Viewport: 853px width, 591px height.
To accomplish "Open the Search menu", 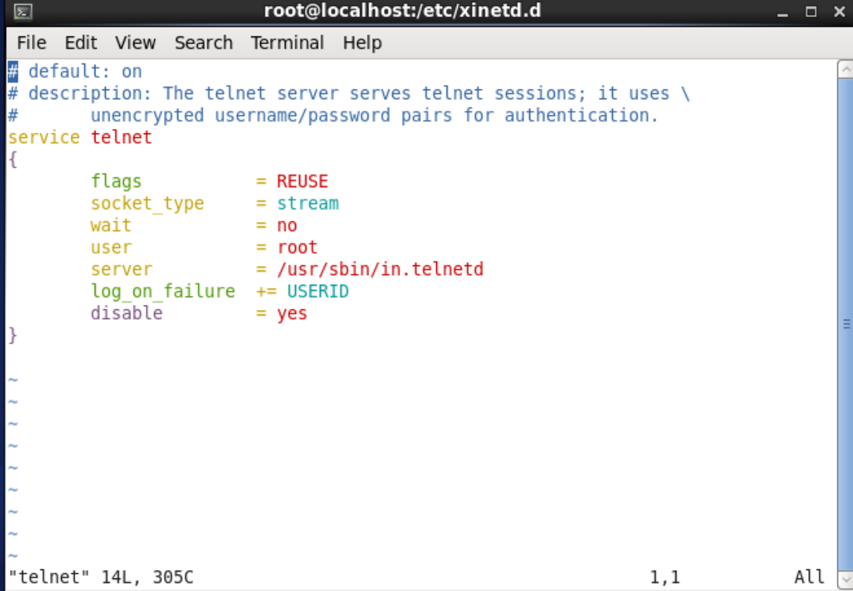I will tap(204, 42).
